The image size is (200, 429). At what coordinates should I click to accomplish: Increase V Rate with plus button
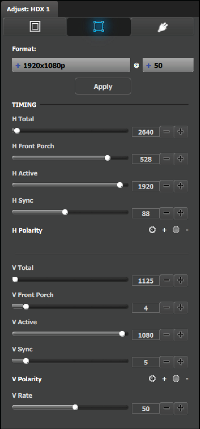(x=181, y=408)
